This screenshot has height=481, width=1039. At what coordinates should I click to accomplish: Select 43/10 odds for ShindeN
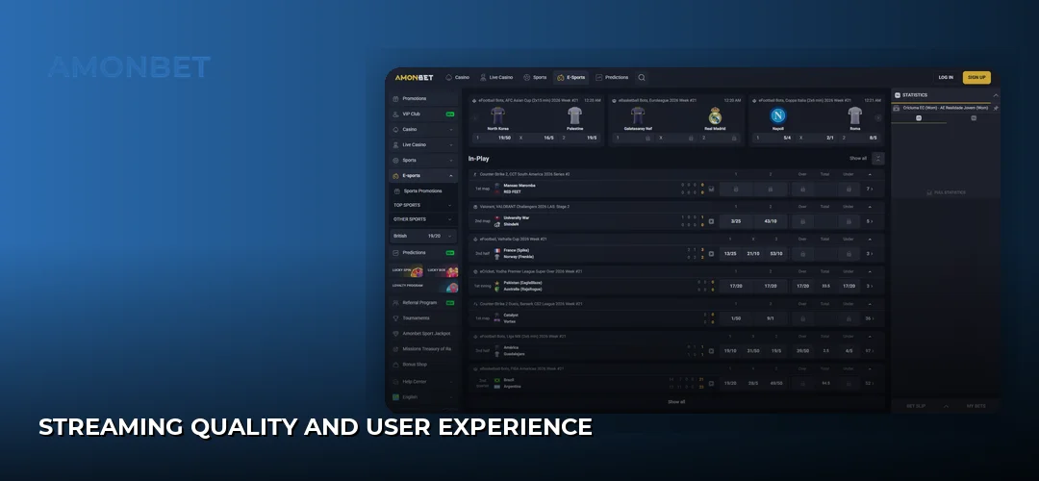coord(770,221)
